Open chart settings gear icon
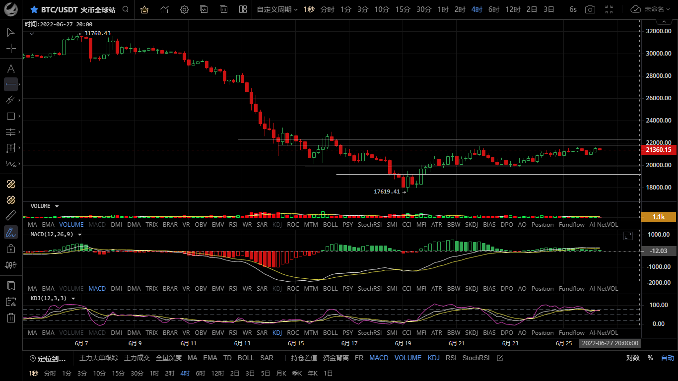 coord(184,9)
